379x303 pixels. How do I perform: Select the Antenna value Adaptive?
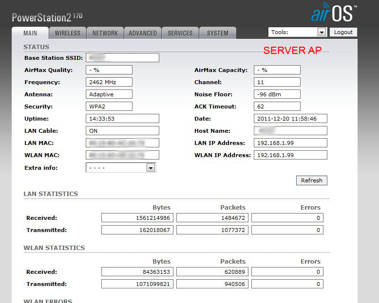pos(109,94)
